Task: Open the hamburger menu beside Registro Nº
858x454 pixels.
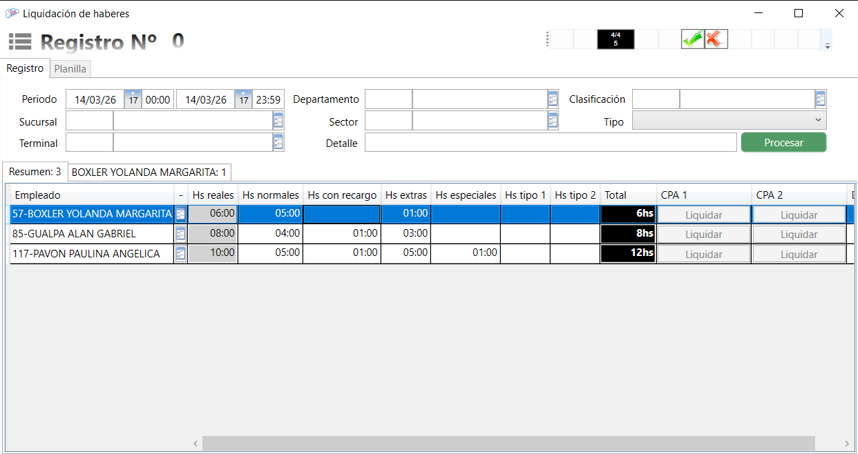Action: (20, 41)
